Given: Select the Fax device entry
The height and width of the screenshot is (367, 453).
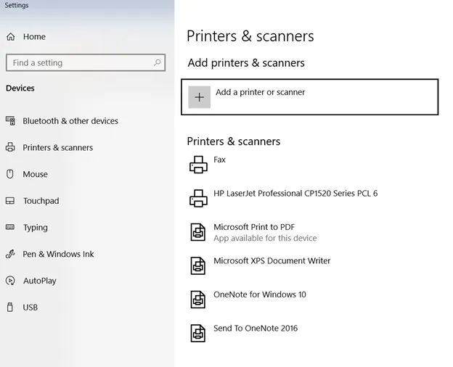Looking at the screenshot, I should (219, 160).
